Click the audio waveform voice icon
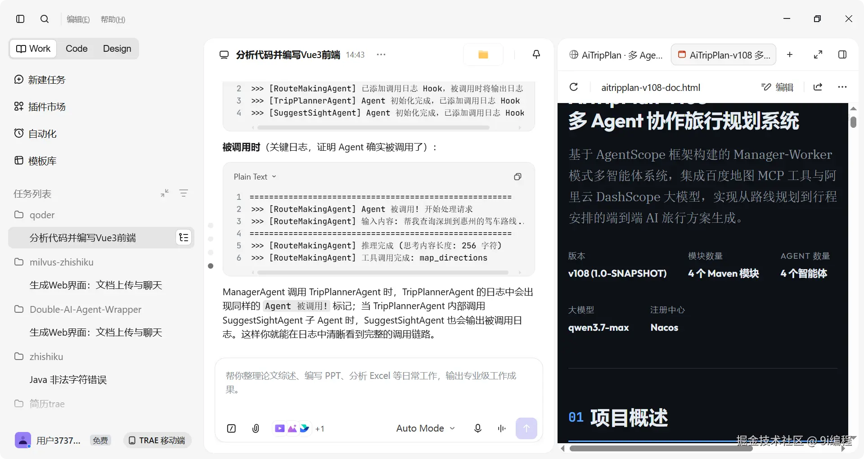 (x=502, y=428)
